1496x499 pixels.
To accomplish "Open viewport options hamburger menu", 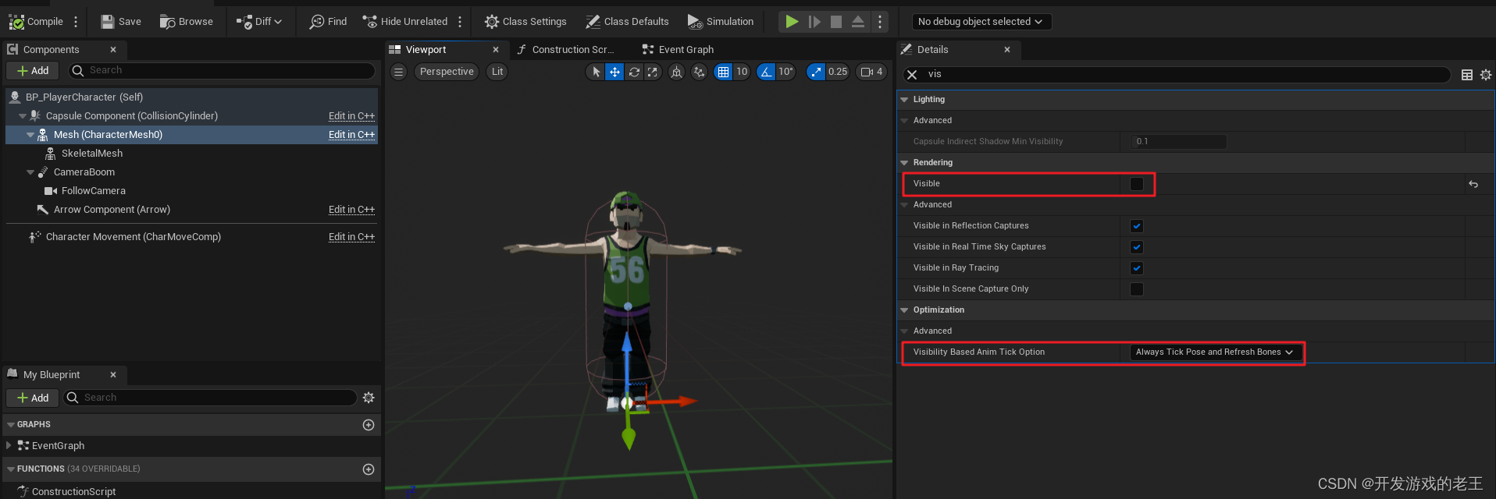I will 398,72.
